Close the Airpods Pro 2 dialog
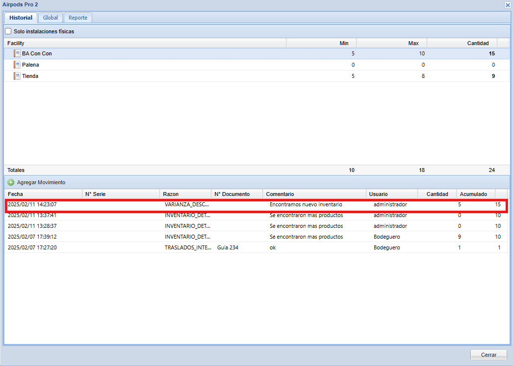 [x=508, y=5]
